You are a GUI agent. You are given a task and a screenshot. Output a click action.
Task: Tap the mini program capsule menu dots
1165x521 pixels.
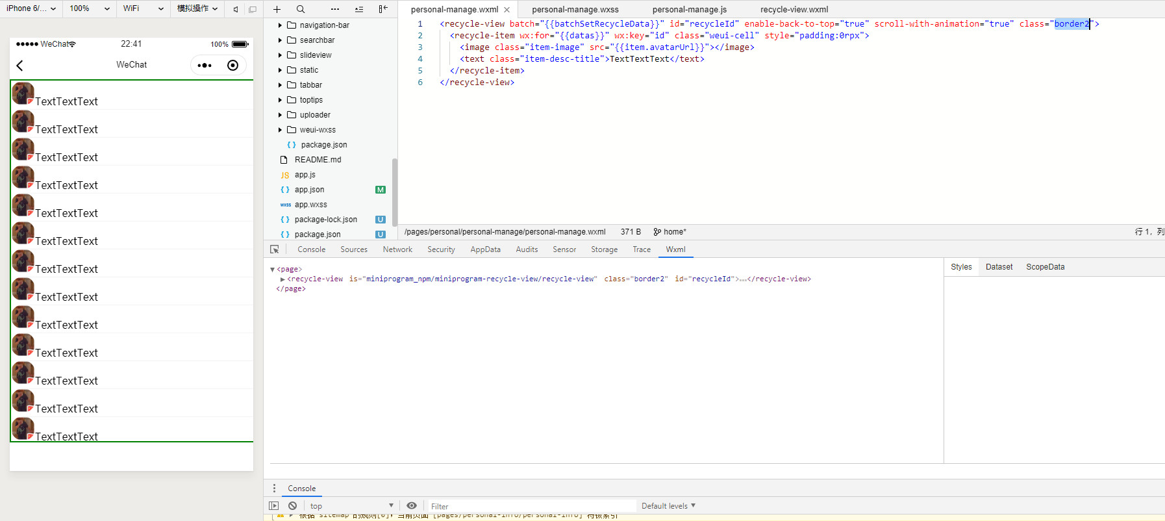pos(205,65)
